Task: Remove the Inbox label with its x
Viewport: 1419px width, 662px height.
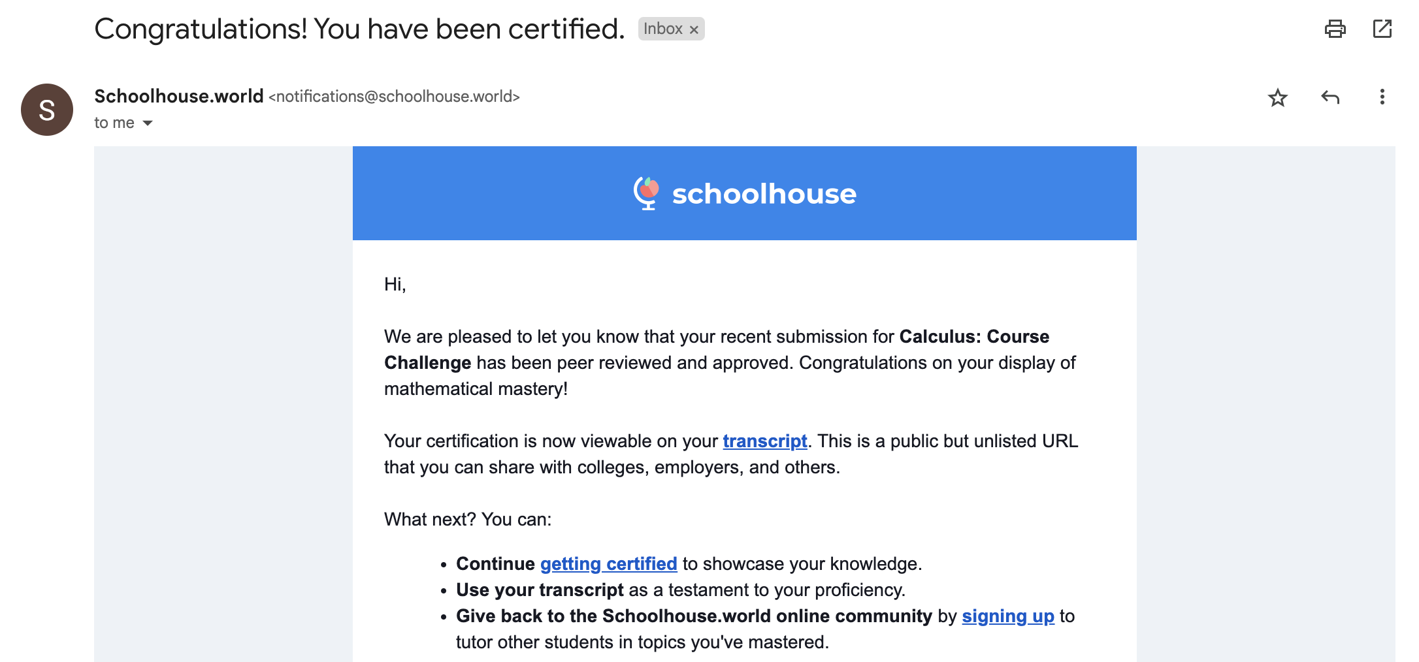Action: click(694, 29)
